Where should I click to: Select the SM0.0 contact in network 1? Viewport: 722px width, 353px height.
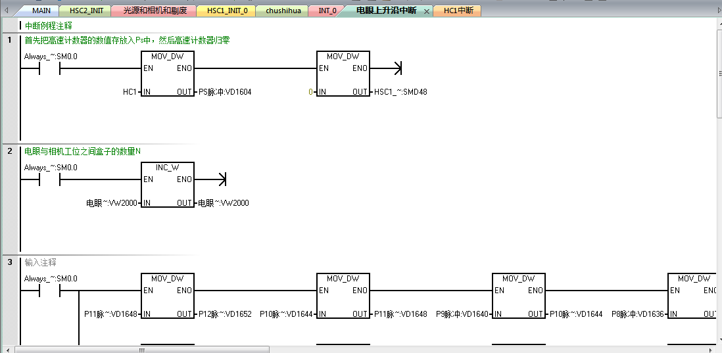[50, 68]
